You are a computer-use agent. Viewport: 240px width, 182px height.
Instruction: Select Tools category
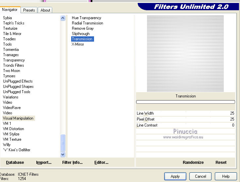[7, 44]
